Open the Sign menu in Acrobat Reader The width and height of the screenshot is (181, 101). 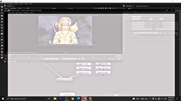pyautogui.click(x=21, y=13)
